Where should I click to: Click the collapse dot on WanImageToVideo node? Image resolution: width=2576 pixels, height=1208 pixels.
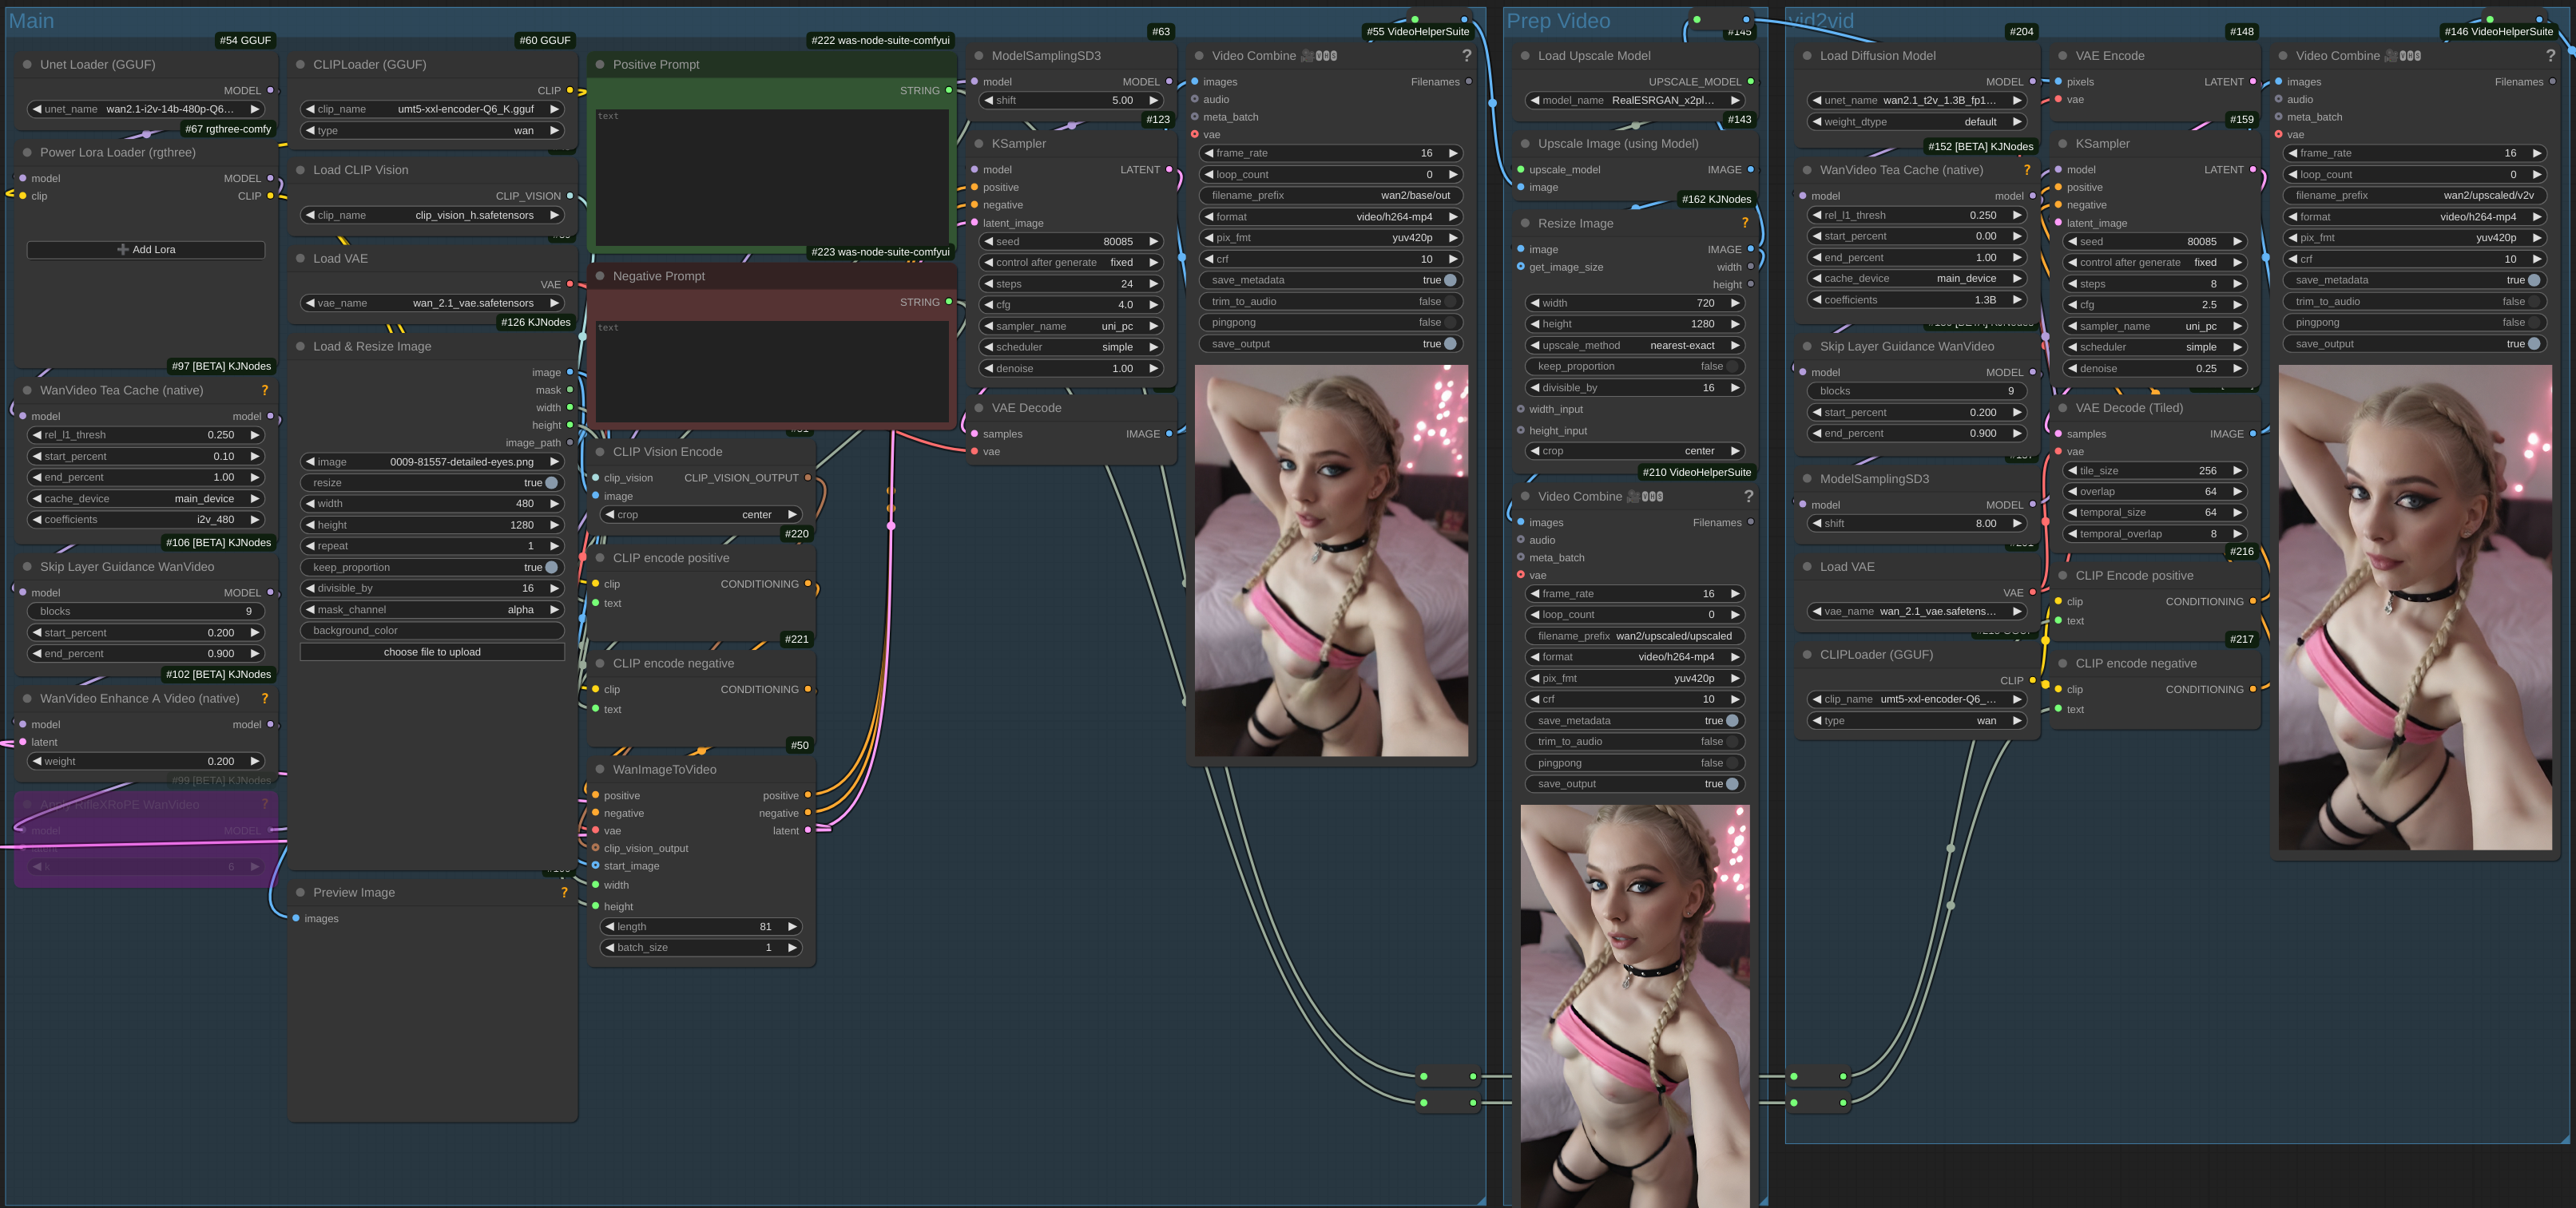click(x=600, y=770)
